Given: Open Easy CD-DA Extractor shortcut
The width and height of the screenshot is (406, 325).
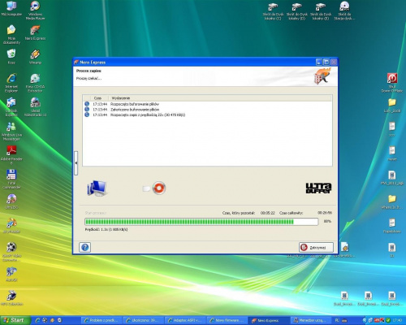Looking at the screenshot, I should pos(35,83).
